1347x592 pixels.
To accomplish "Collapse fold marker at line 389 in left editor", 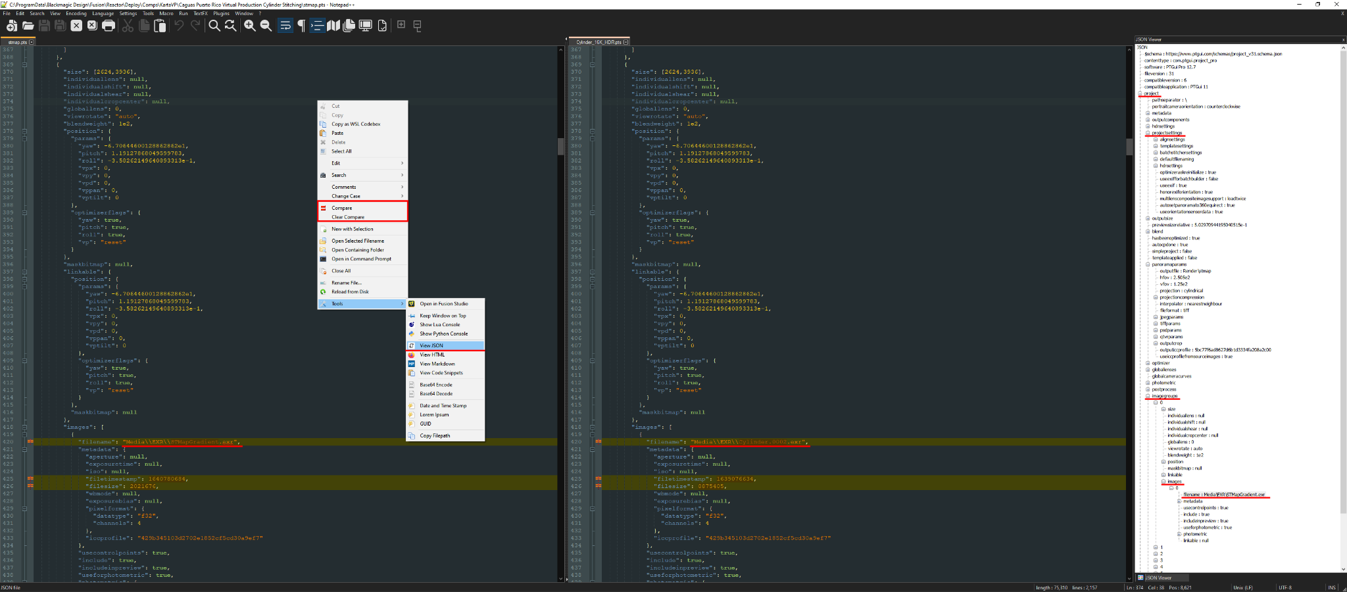I will pos(24,212).
